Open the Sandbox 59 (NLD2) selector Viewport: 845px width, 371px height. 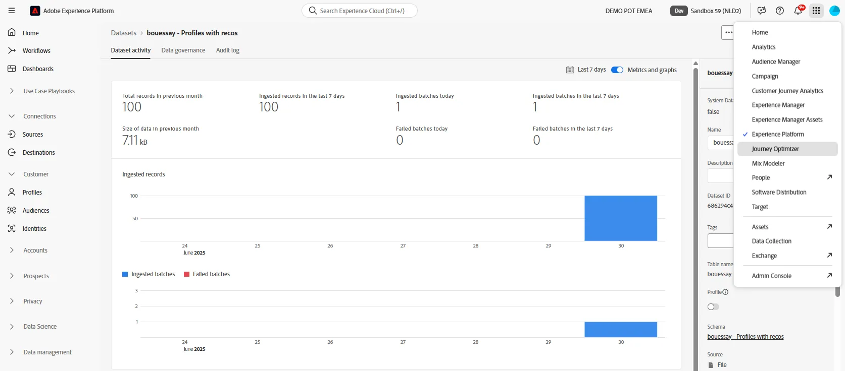click(707, 11)
